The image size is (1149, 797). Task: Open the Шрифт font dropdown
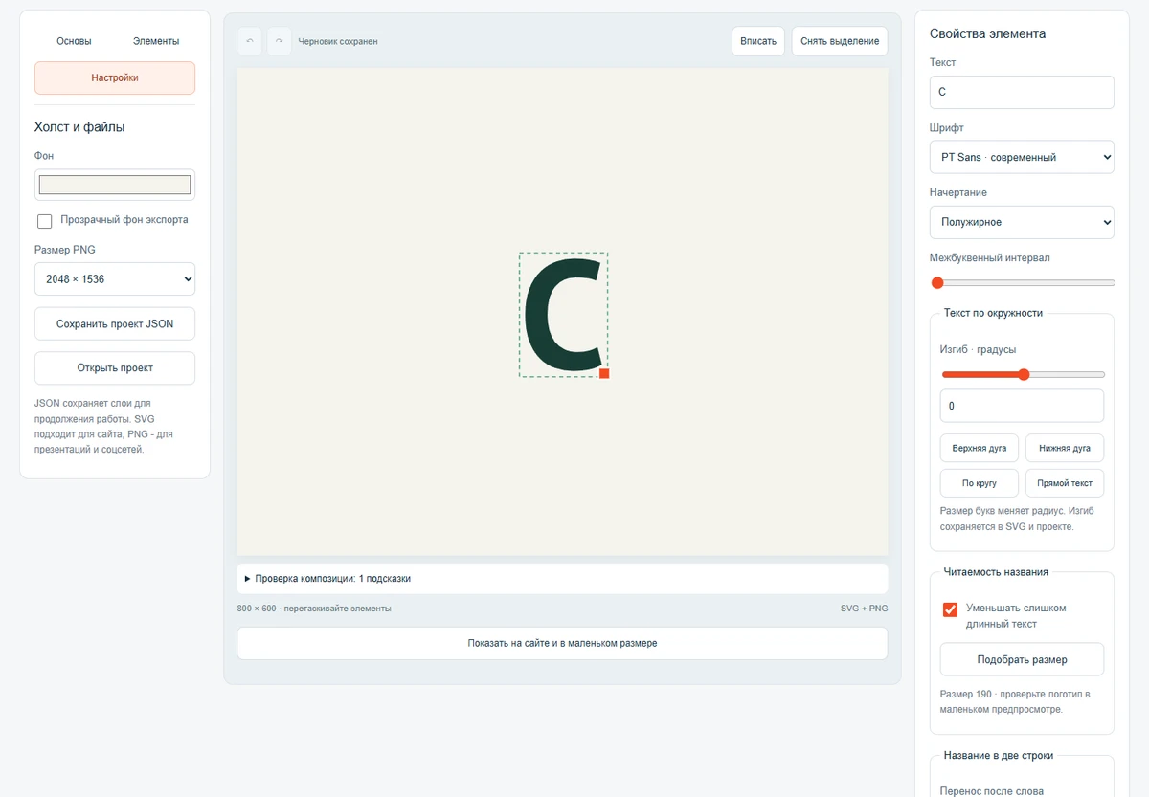[1022, 158]
